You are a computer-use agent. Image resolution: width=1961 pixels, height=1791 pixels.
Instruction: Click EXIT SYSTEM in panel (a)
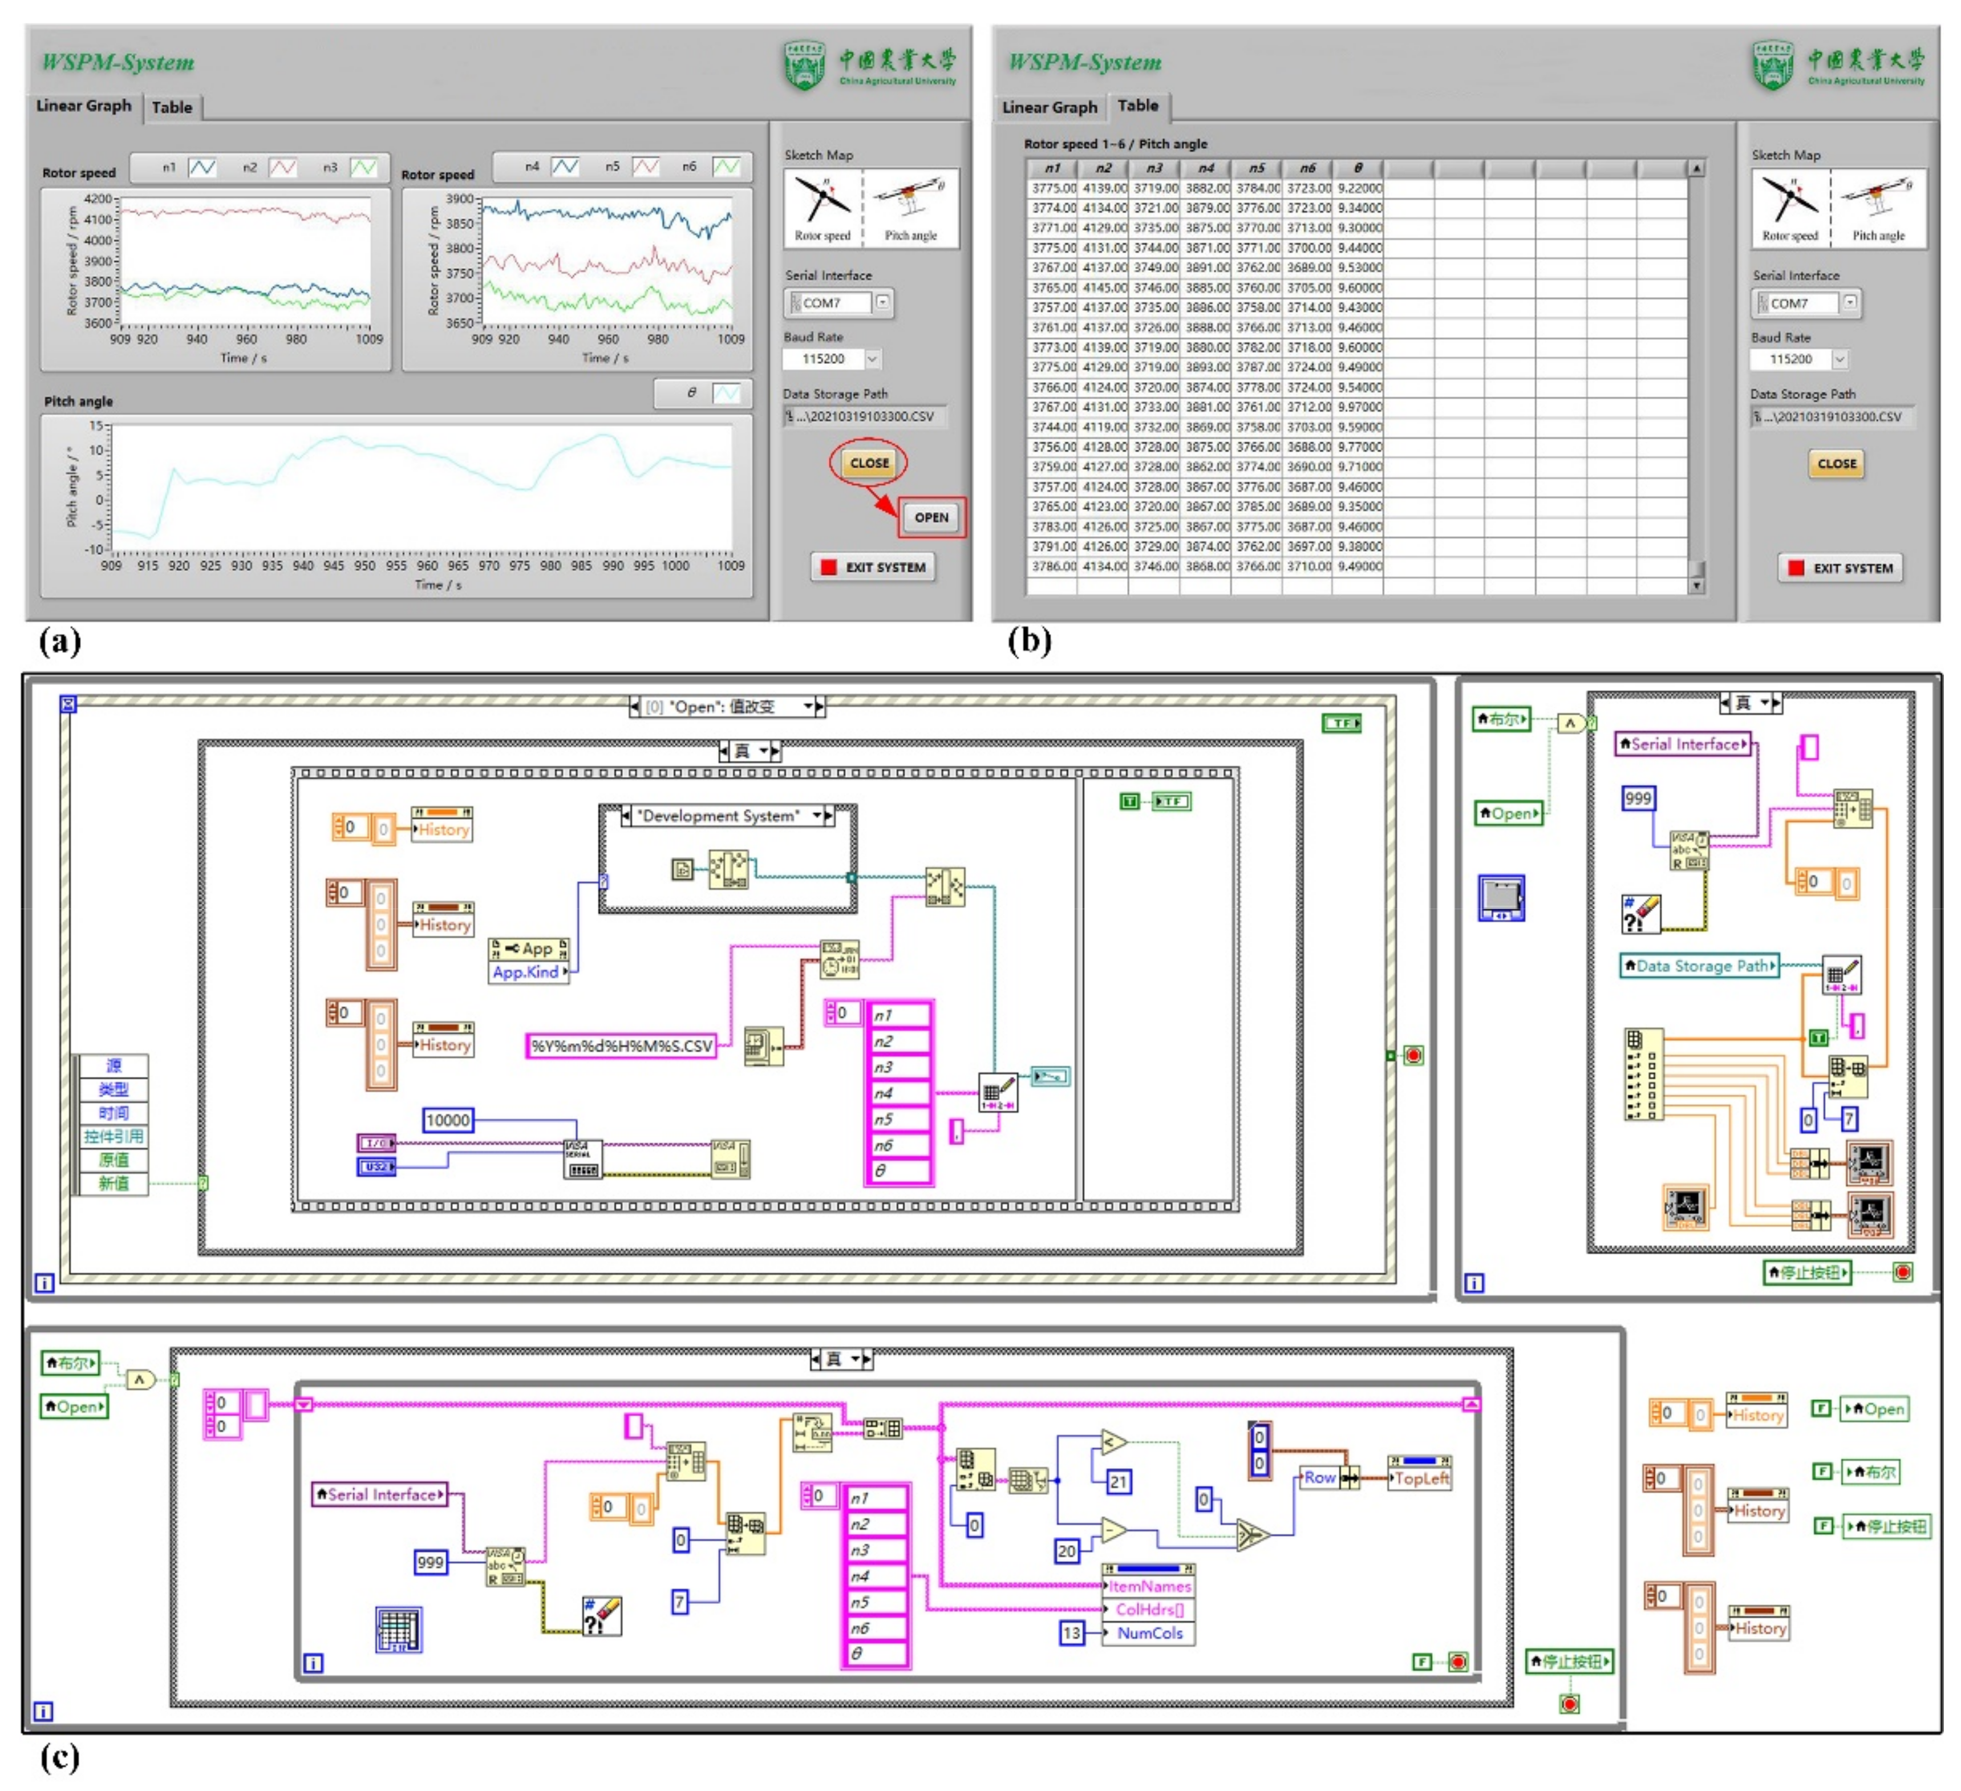873,567
